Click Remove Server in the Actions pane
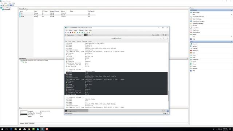Viewport: 233px width, 131px height. tap(196, 32)
